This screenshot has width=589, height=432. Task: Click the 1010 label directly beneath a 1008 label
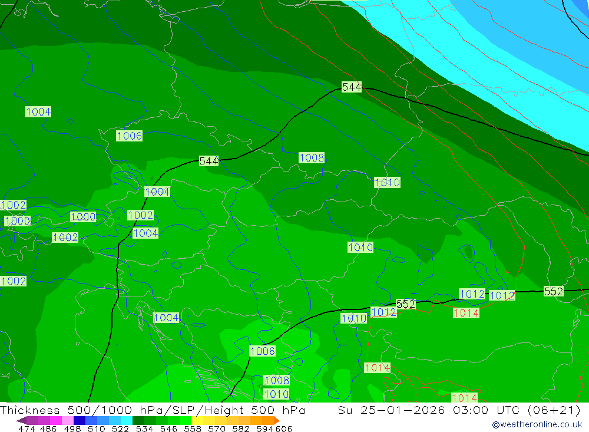point(276,394)
